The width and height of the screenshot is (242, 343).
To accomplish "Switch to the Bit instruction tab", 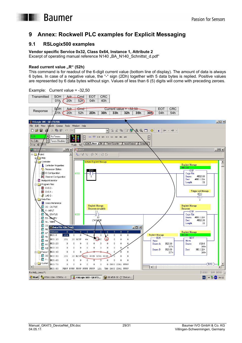I will [x=101, y=144].
